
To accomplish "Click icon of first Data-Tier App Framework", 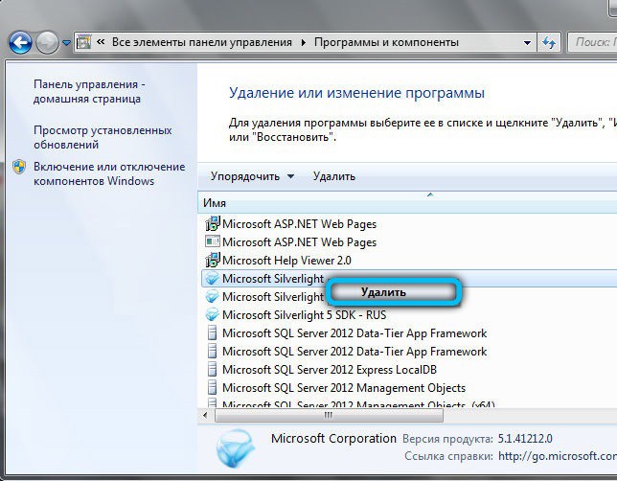I will (x=212, y=333).
